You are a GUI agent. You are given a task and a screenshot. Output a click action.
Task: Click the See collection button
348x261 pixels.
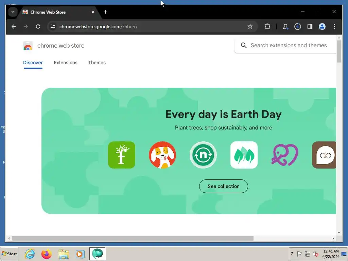click(x=224, y=186)
